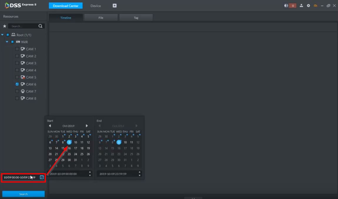Viewport: 338px width, 199px height.
Task: Check the CAM 1 checkbox
Action: click(x=17, y=49)
